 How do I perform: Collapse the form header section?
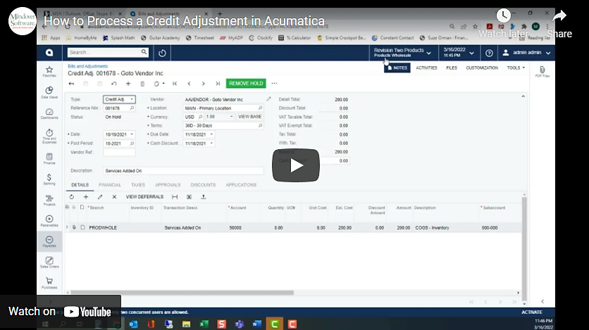coord(523,97)
